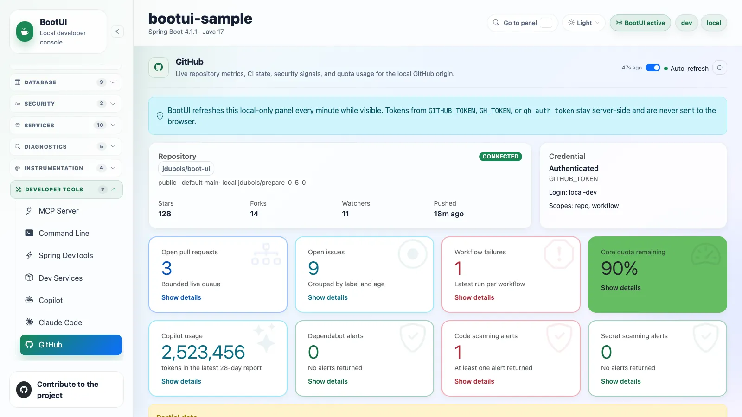Viewport: 742px width, 417px height.
Task: Click the MCP Server sidebar icon
Action: pos(29,211)
